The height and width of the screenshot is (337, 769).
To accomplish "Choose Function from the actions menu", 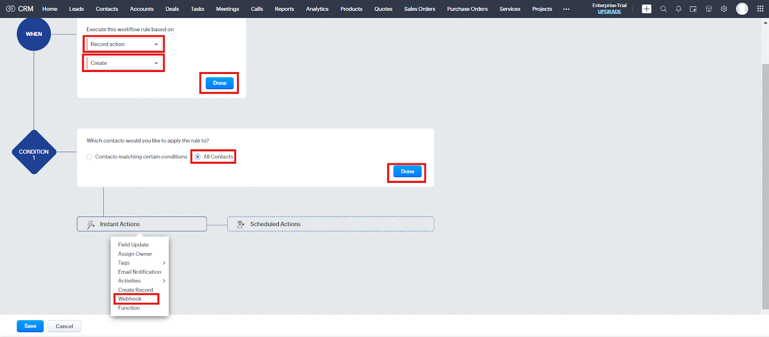I will coord(129,308).
